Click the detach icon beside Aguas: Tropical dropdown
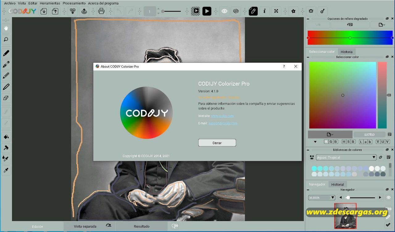 point(381,157)
